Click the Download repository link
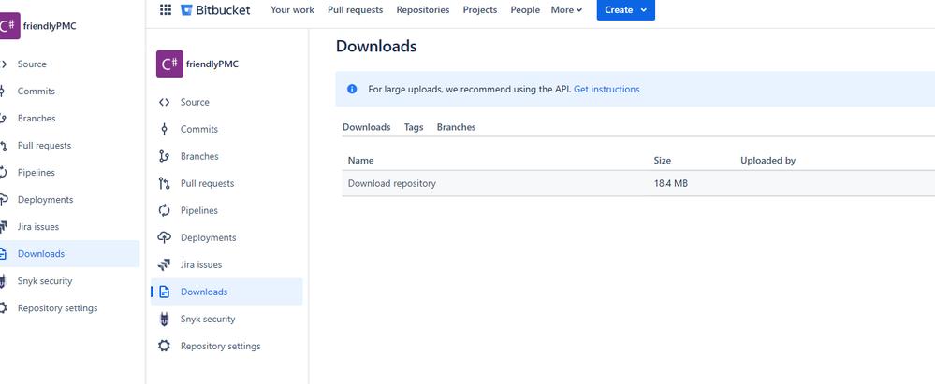The height and width of the screenshot is (384, 935). point(392,183)
